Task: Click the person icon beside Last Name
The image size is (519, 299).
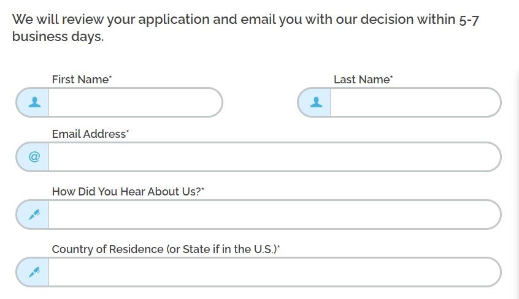Action: pos(316,102)
